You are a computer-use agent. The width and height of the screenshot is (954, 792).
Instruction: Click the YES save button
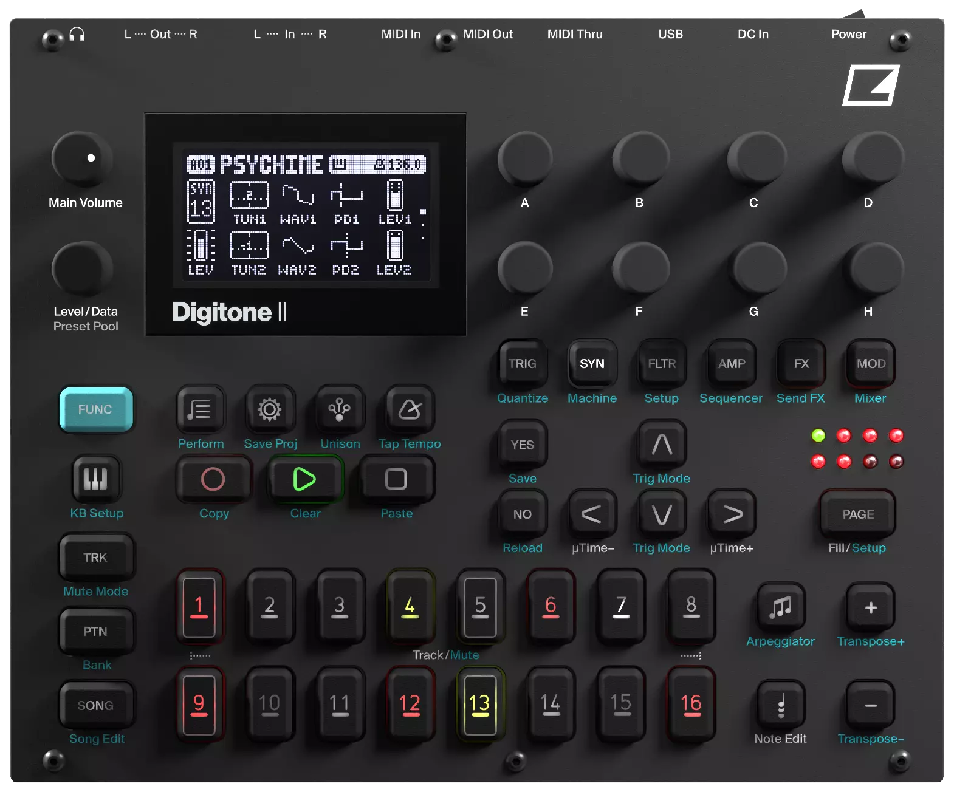pos(523,445)
